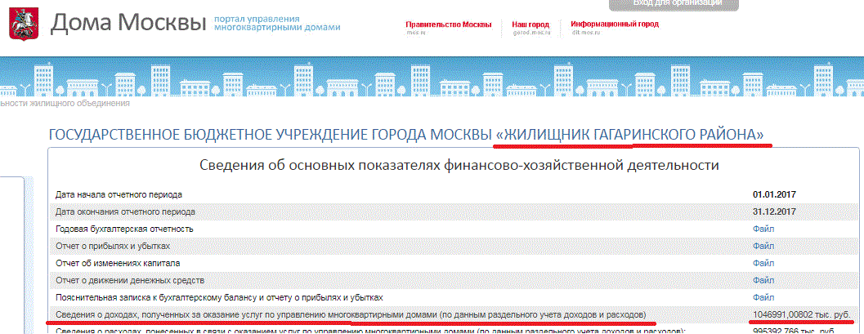The image size is (864, 334).
Task: Click the Вход для организаций button
Action: pyautogui.click(x=674, y=4)
